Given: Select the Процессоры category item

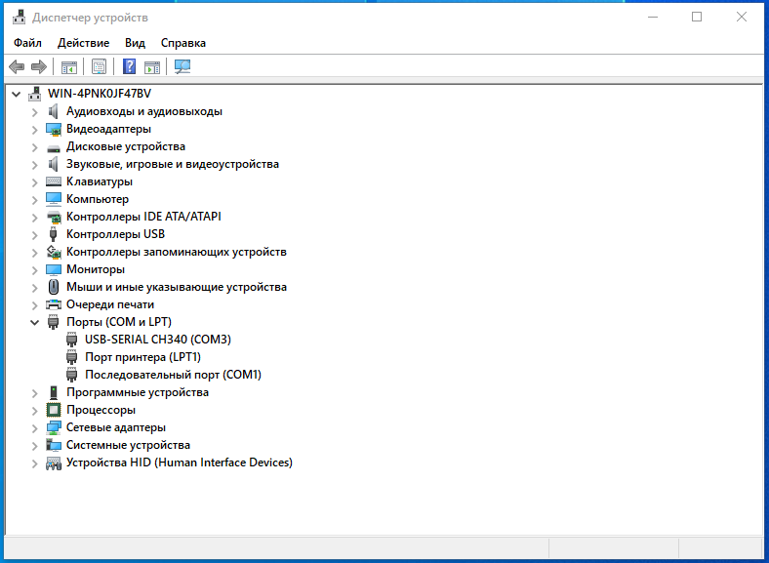Looking at the screenshot, I should (x=101, y=410).
